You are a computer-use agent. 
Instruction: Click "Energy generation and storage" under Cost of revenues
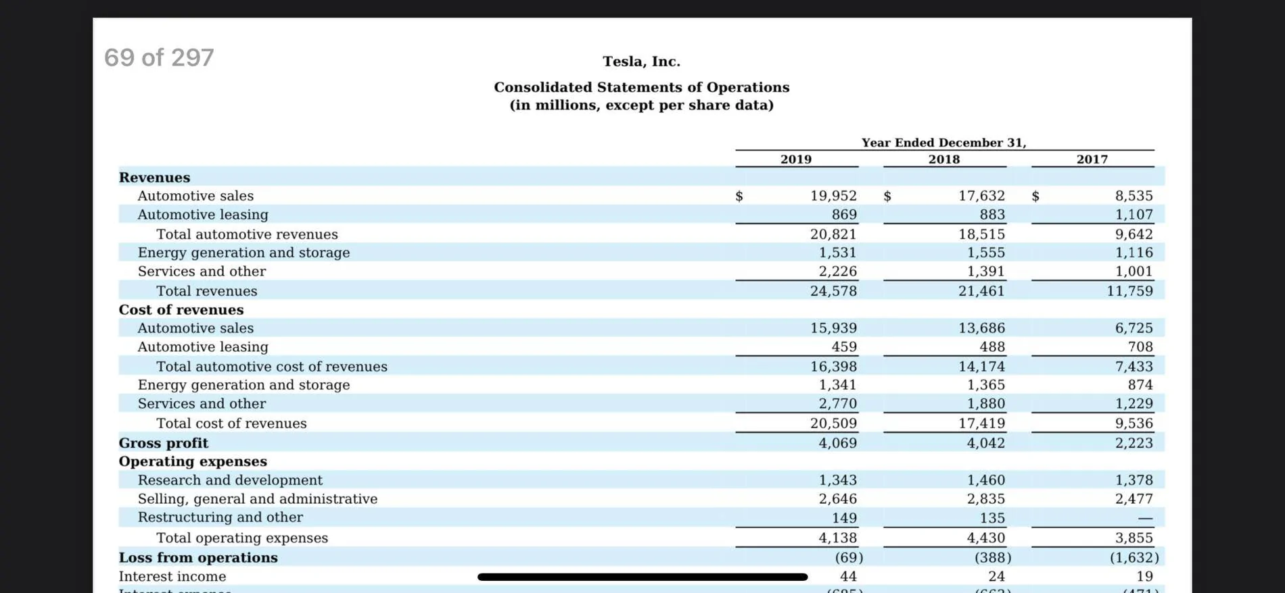click(243, 385)
